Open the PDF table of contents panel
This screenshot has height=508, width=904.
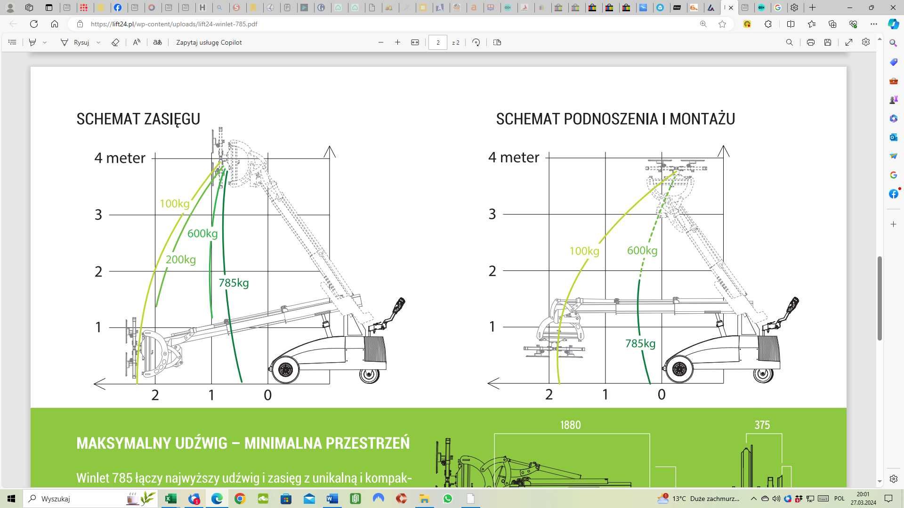coord(12,42)
